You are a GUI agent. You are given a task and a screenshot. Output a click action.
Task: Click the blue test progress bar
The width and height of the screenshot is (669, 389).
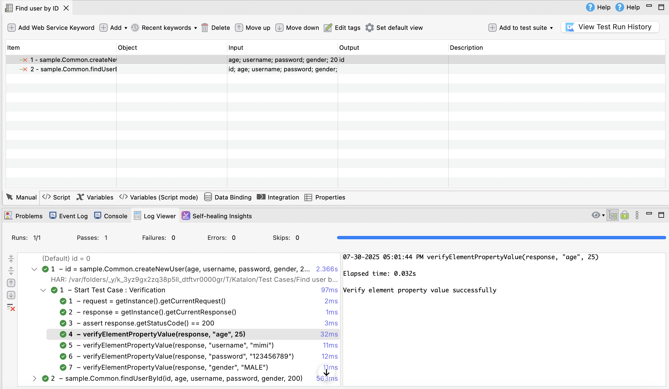[x=501, y=238]
